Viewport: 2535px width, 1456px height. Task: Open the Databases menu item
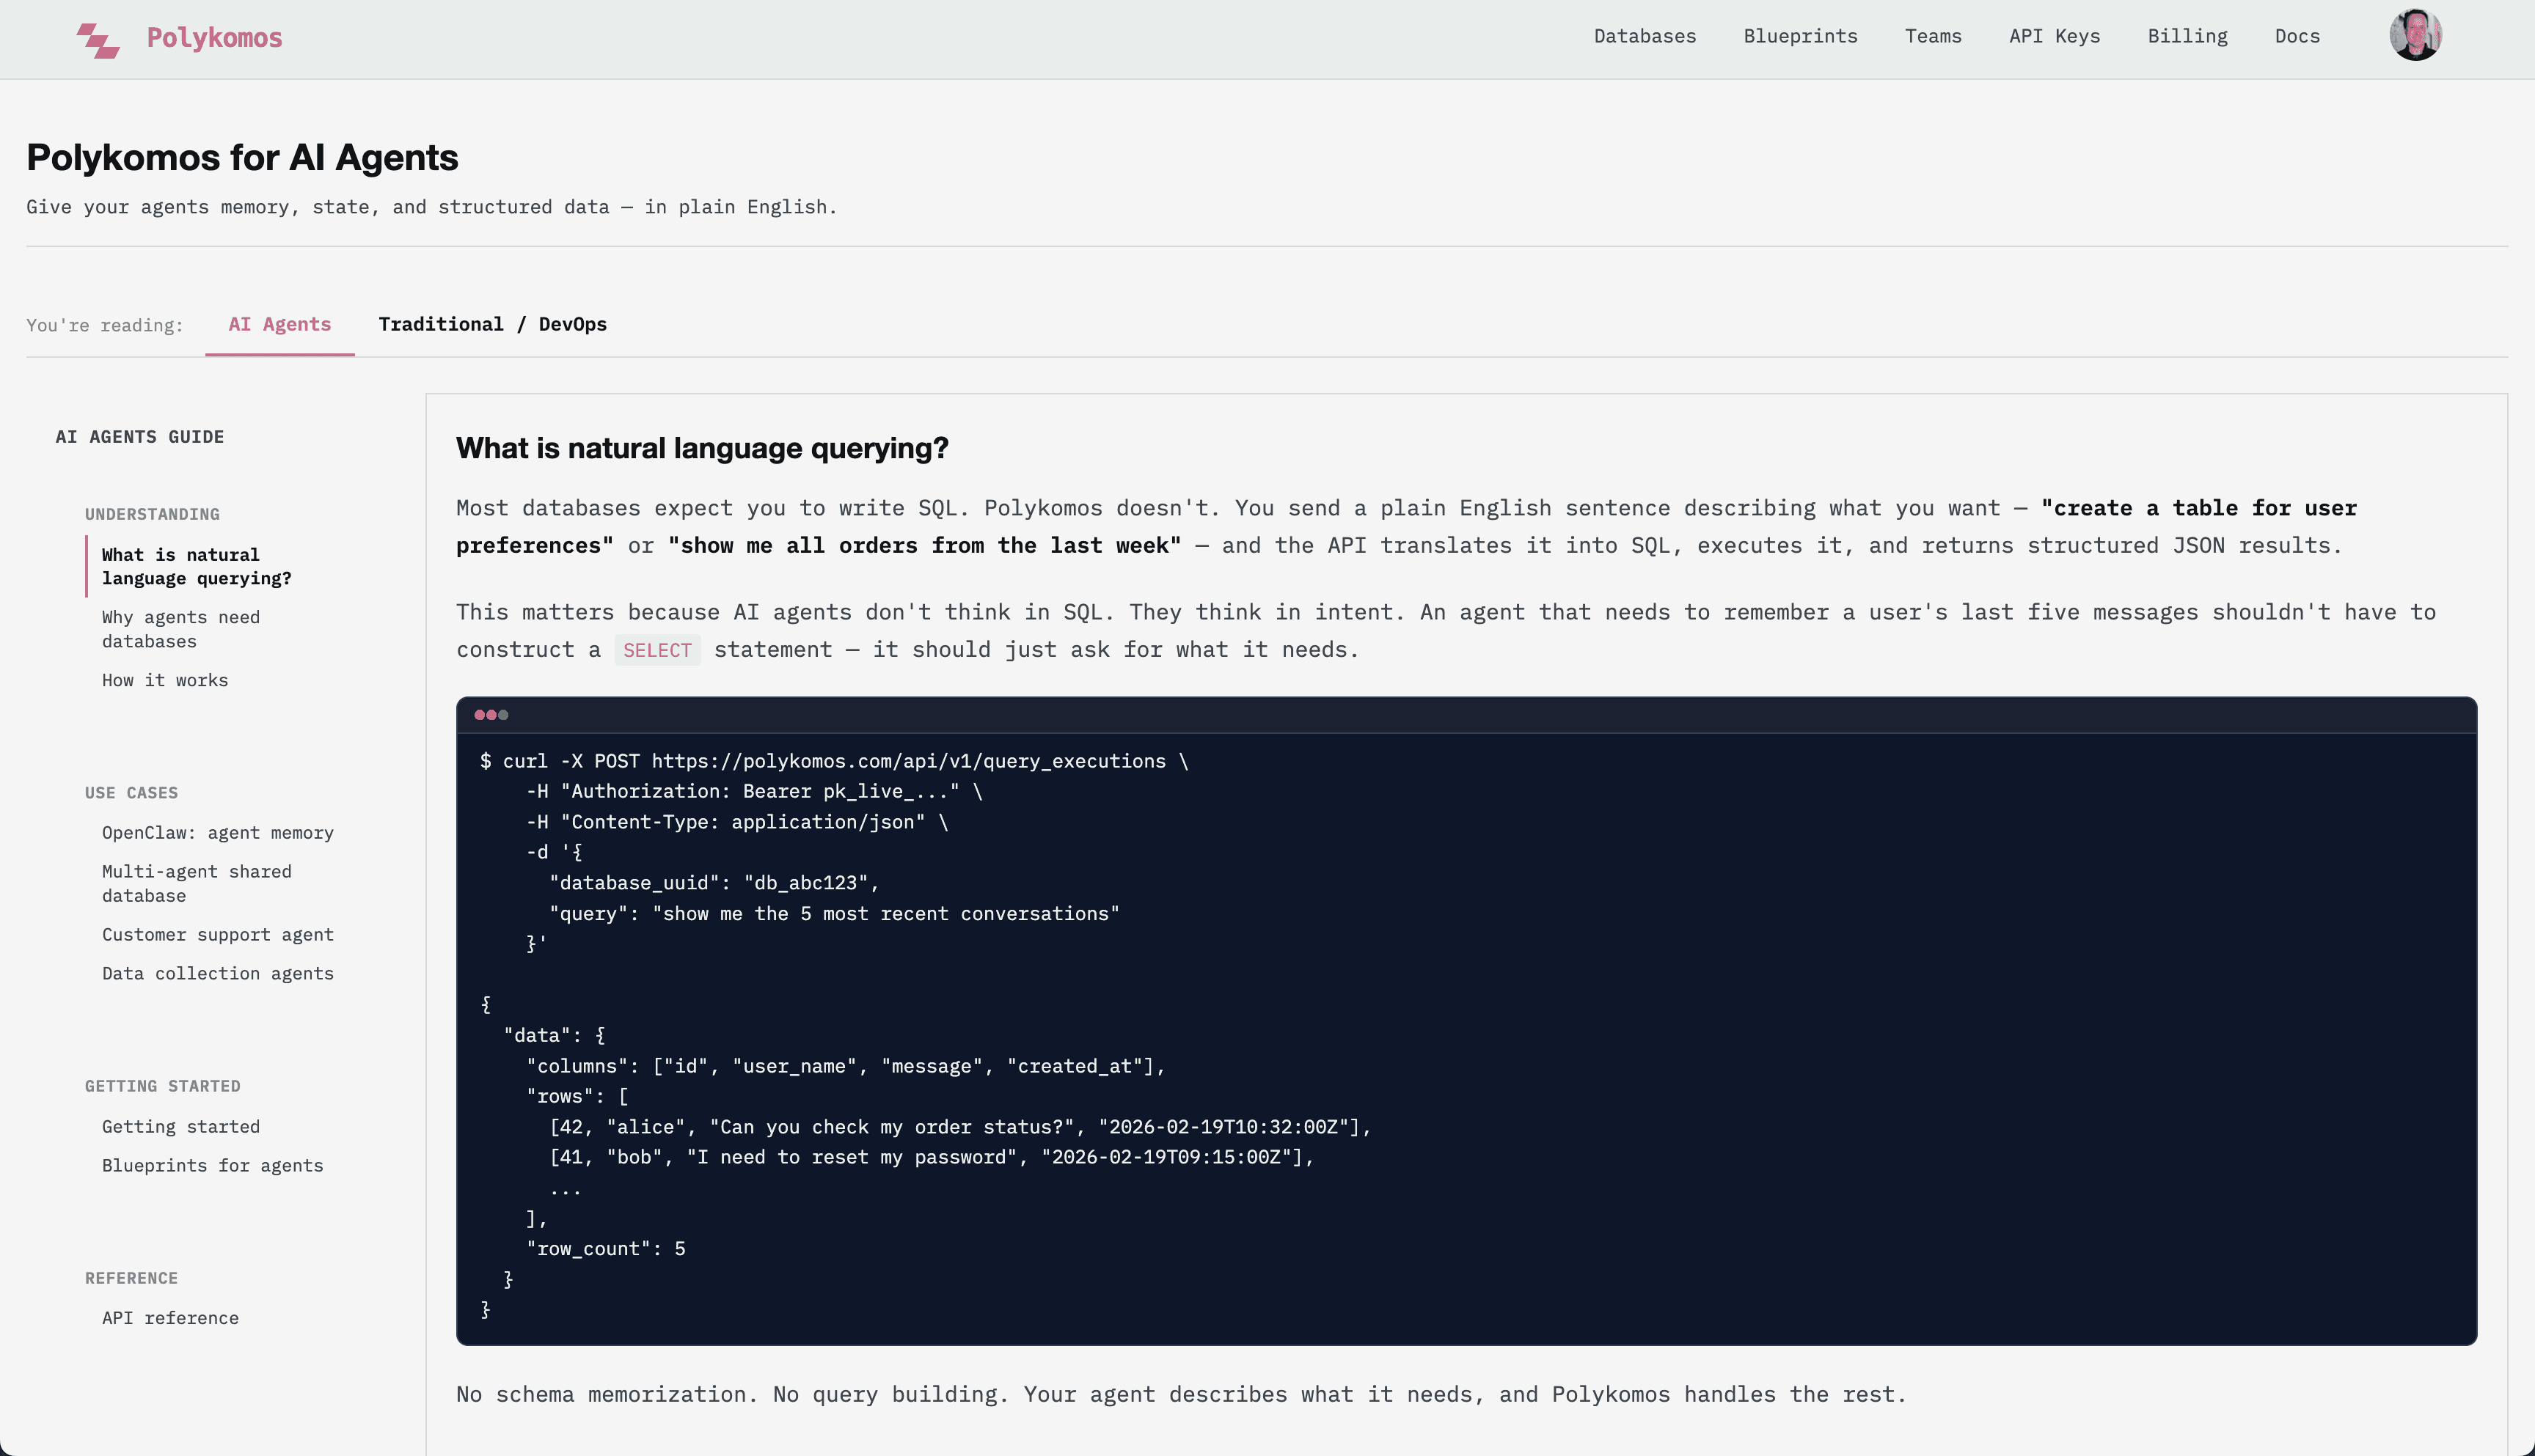[1645, 36]
